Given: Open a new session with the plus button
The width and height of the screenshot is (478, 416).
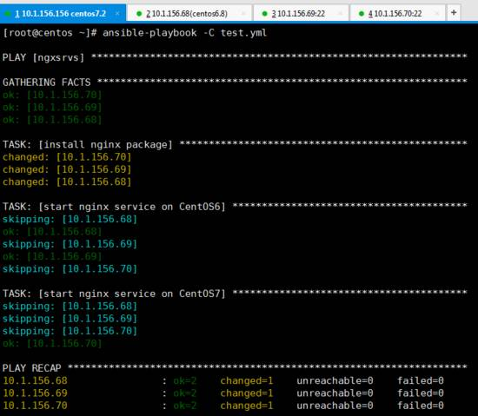Looking at the screenshot, I should coord(454,13).
